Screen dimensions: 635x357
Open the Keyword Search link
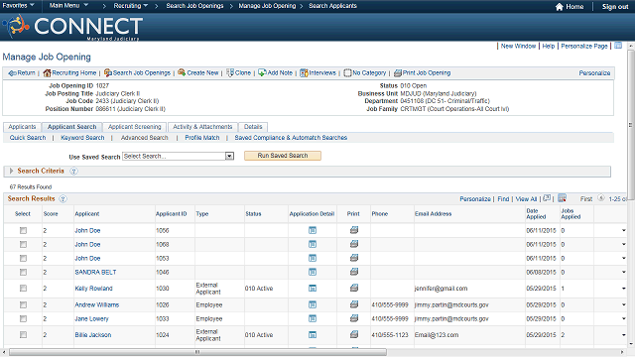(82, 138)
